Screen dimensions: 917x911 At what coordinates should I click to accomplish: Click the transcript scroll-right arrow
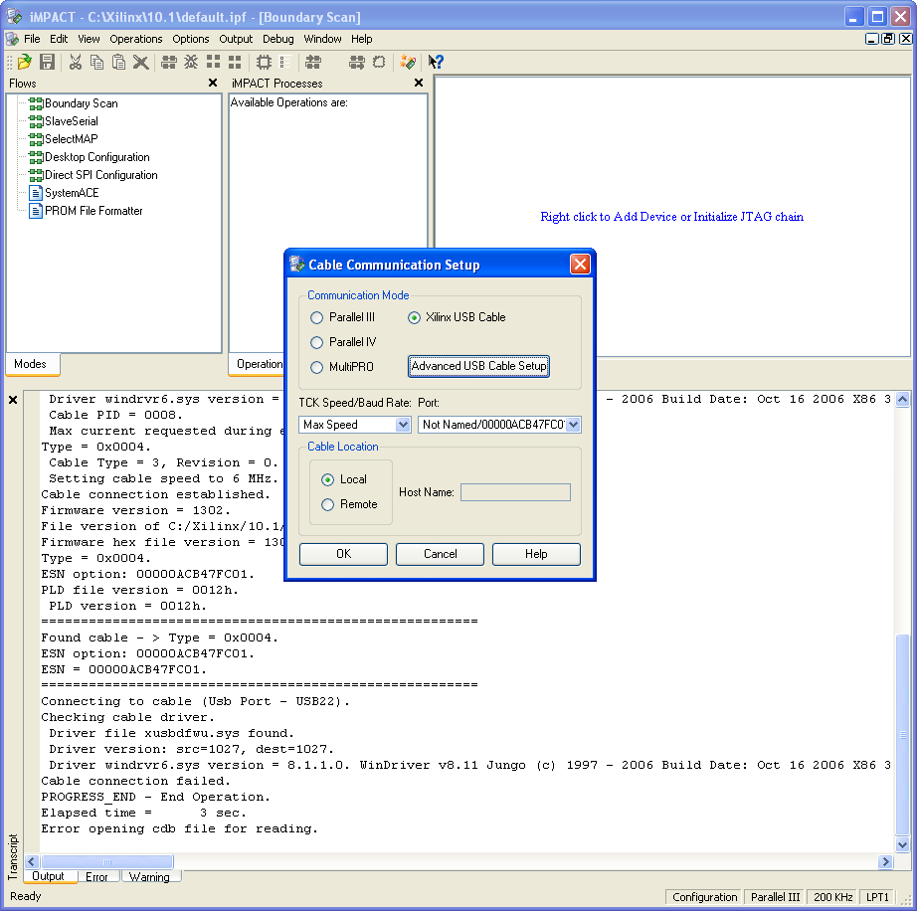pos(885,862)
